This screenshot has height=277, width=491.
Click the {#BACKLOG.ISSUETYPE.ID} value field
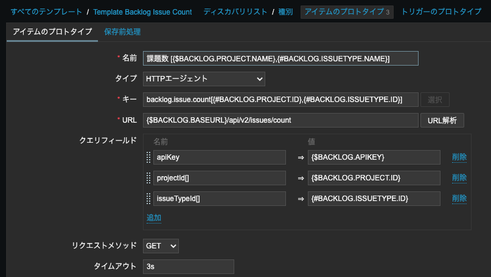(x=374, y=199)
